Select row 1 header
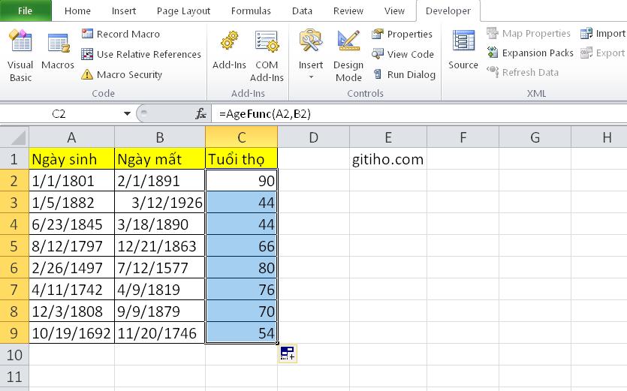627x391 pixels. click(14, 158)
